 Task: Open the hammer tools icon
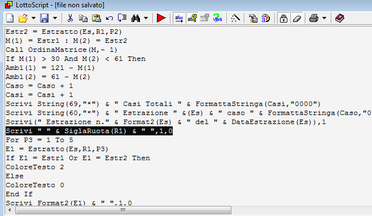[253, 18]
